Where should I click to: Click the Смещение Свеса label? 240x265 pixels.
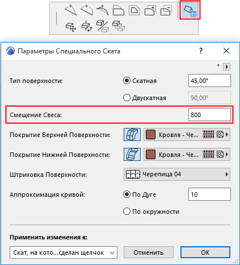[x=36, y=115]
